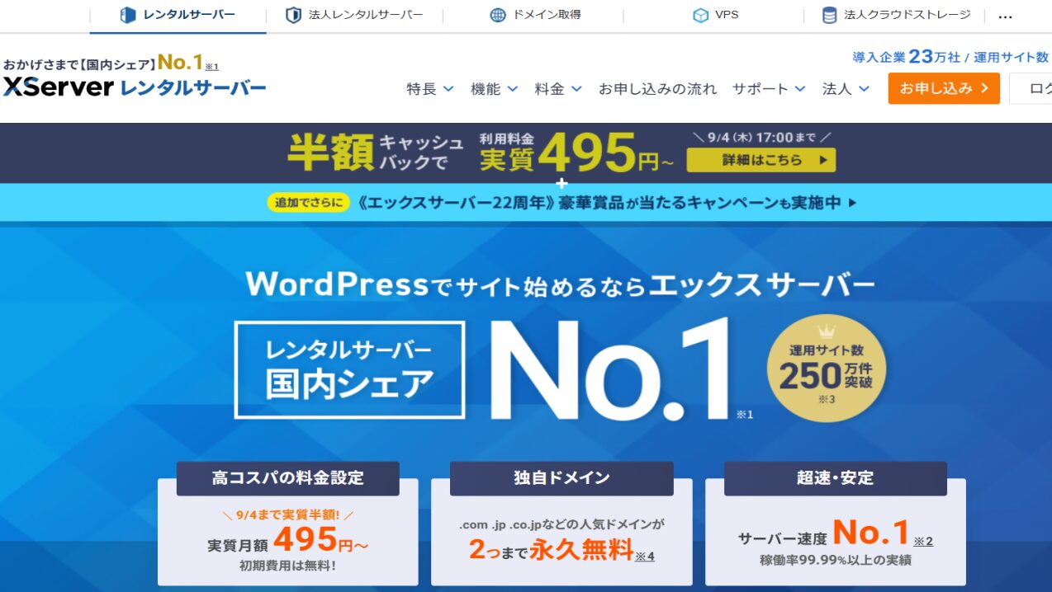This screenshot has width=1052, height=592.
Task: Click the 初期費用は無料! text
Action: [287, 566]
